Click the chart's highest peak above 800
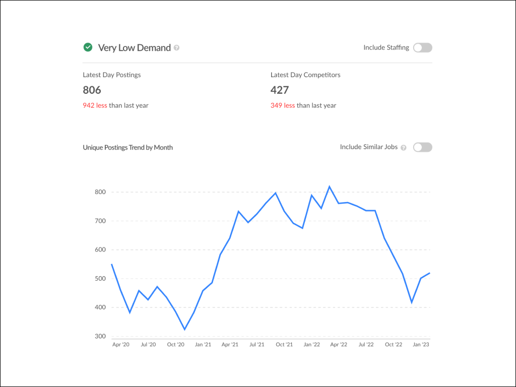Screen dimensions: 516x387 [x=330, y=186]
